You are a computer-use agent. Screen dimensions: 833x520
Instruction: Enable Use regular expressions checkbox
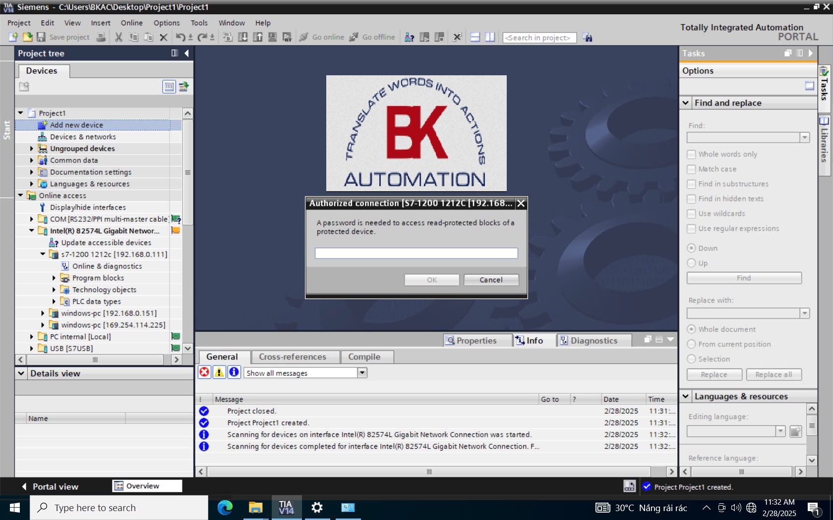point(691,228)
